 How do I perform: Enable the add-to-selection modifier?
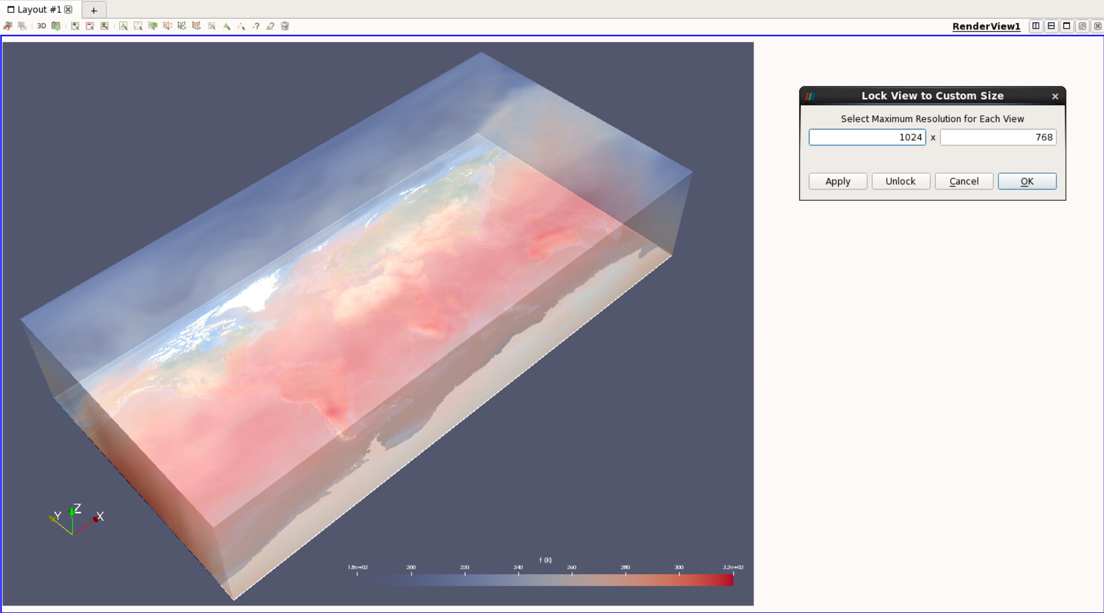pyautogui.click(x=75, y=26)
